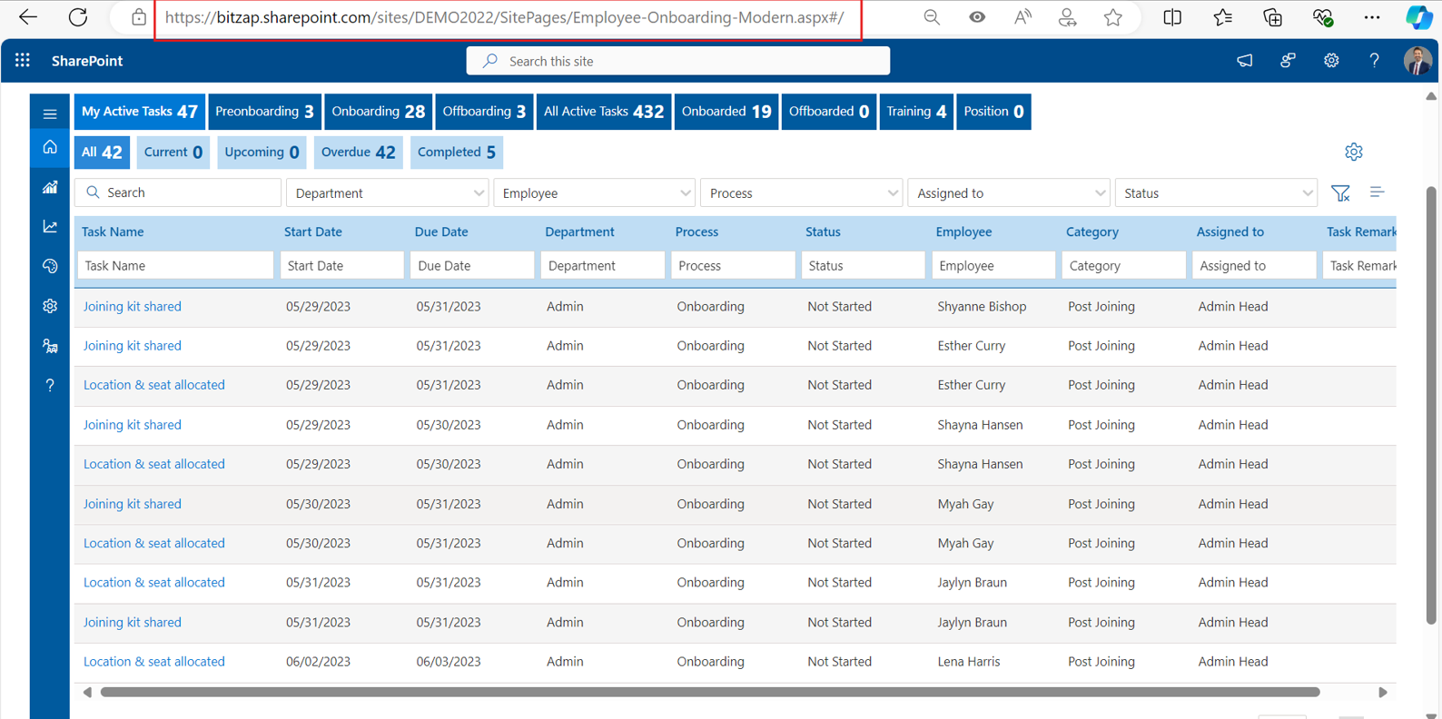Filter by Upcoming 0 tasks

point(262,153)
